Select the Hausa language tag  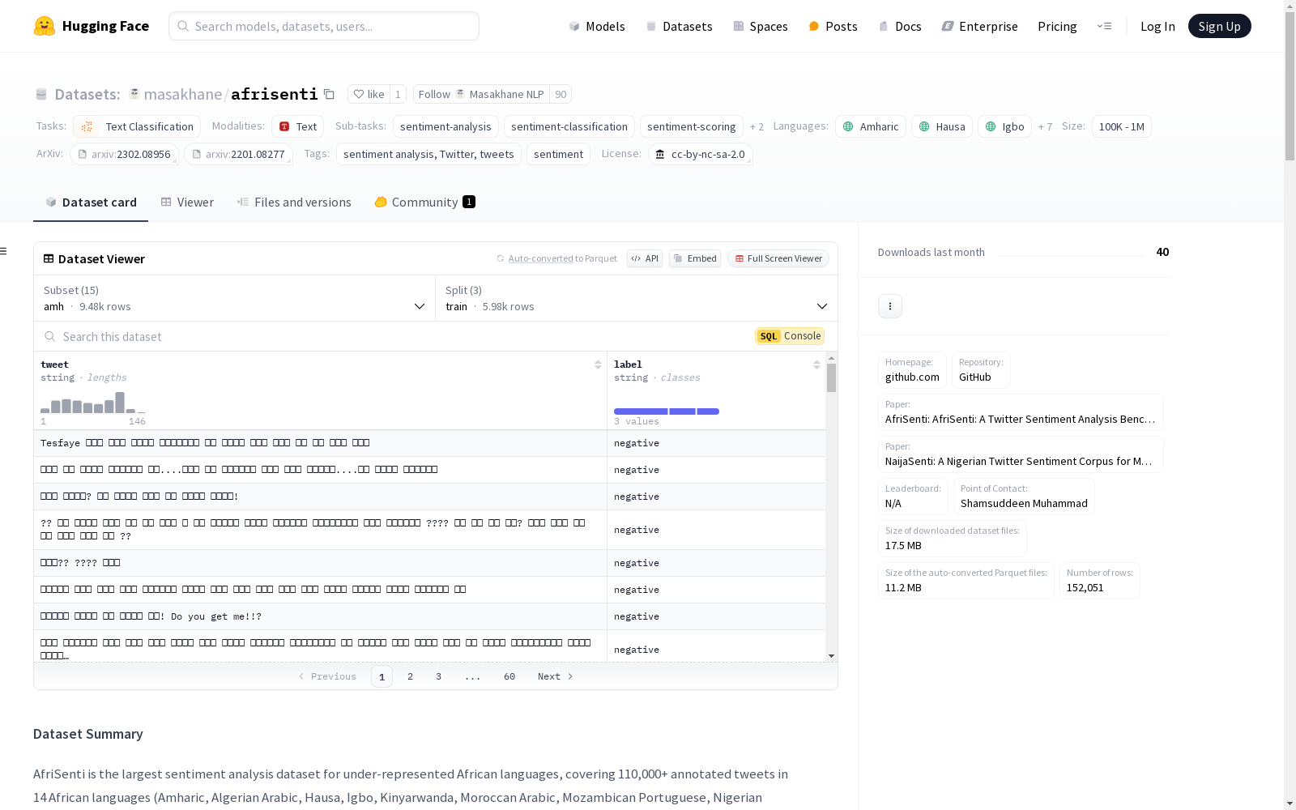click(941, 126)
